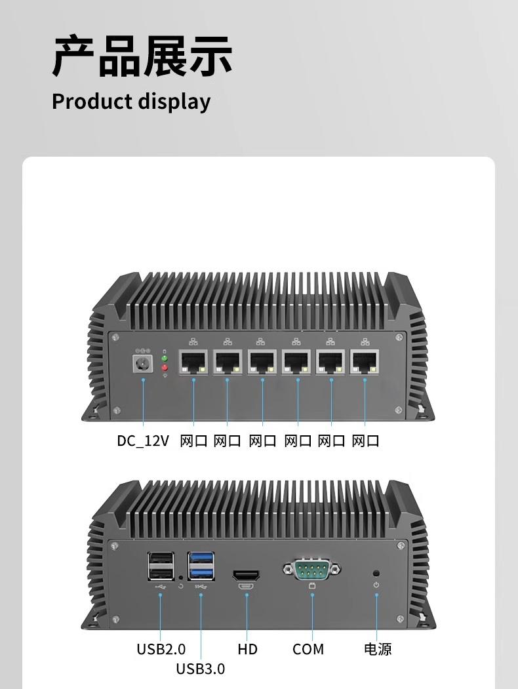The width and height of the screenshot is (518, 689).
Task: Click the first Ethernet port next to the LEDs
Action: [x=193, y=362]
